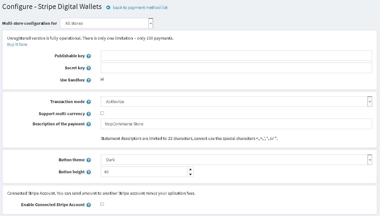Viewport: 380px width, 216px height.
Task: Click the Button height label
Action: point(72,172)
